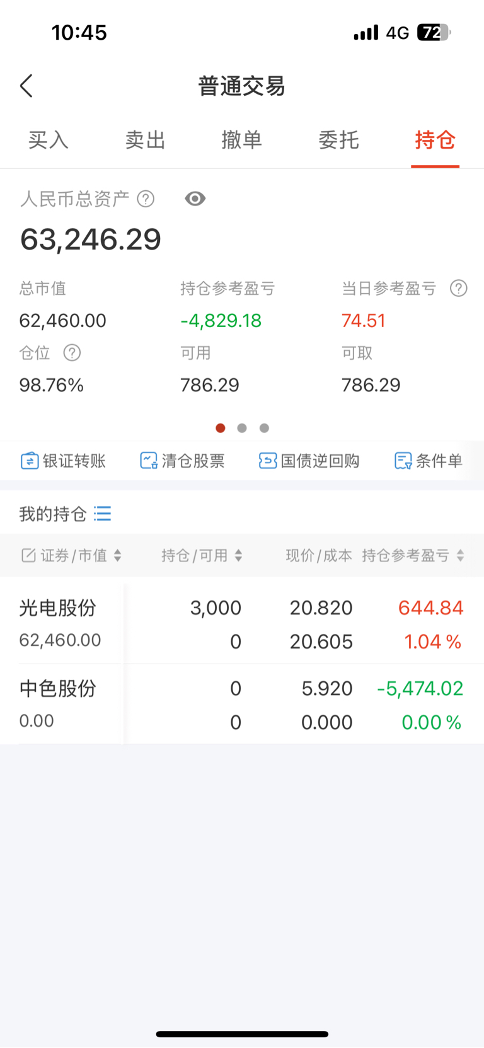
Task: Sort by 持仓参考盈亏 column arrows
Action: pyautogui.click(x=460, y=555)
